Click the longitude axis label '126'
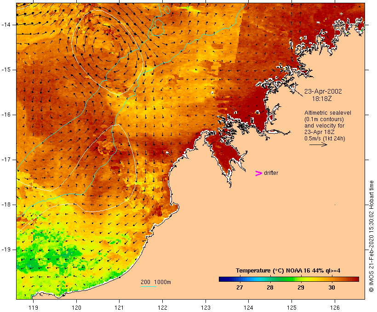Viewport: 377px width, 312px height. click(x=335, y=307)
